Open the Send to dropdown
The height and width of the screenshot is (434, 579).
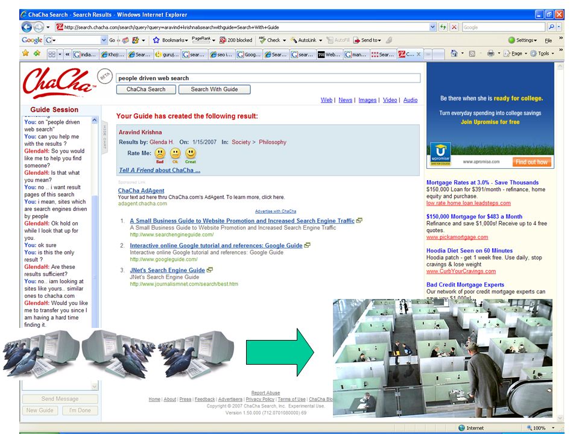pos(379,40)
